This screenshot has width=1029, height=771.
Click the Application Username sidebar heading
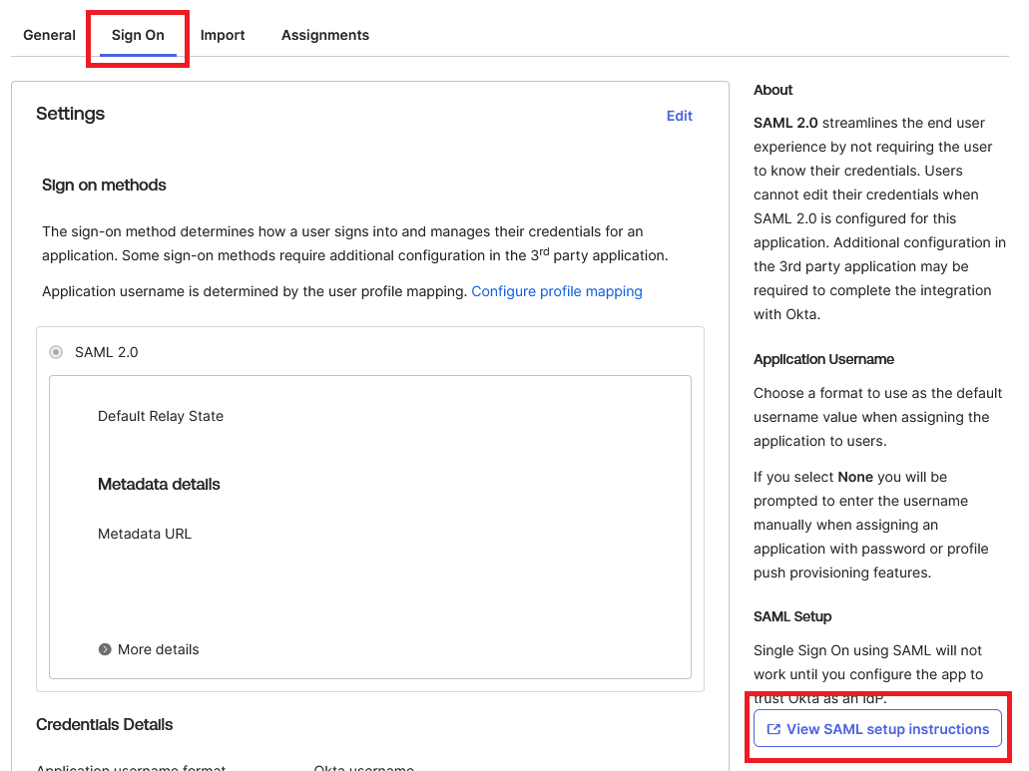coord(823,359)
